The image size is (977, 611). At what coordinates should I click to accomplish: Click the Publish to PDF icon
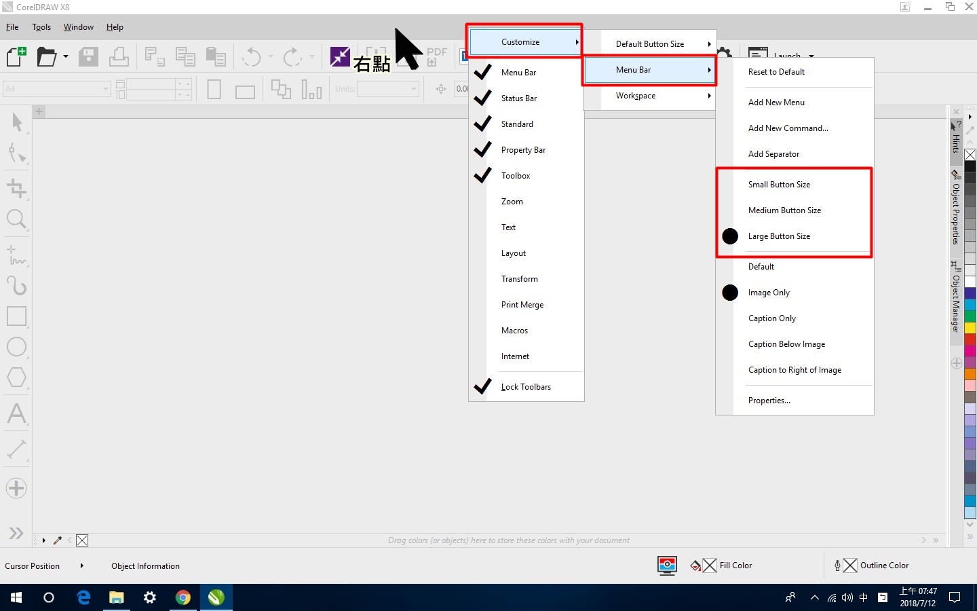436,56
